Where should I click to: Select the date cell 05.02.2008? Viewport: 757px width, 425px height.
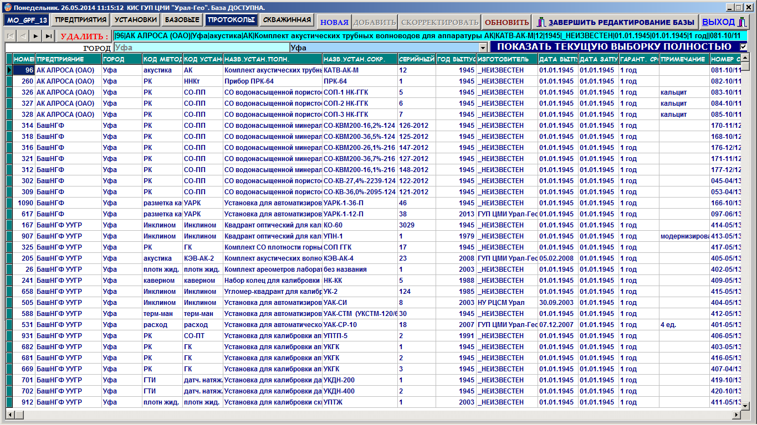[558, 258]
